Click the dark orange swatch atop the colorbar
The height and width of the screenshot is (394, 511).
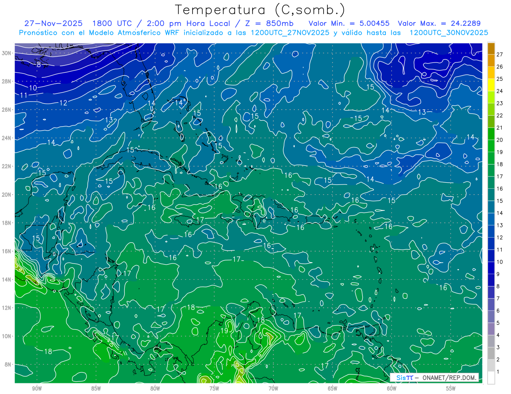point(491,48)
